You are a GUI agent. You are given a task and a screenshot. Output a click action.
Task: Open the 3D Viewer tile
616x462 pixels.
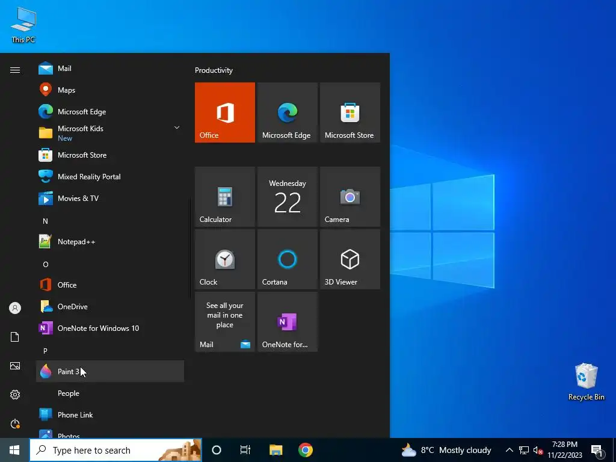350,259
